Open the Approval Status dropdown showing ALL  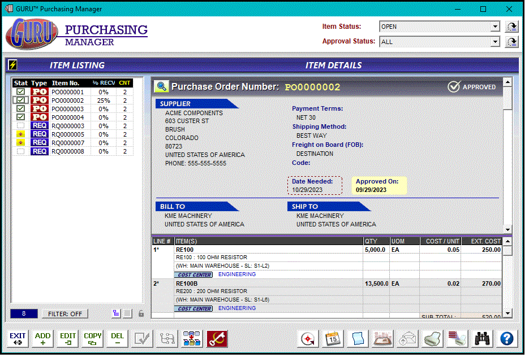pyautogui.click(x=496, y=42)
